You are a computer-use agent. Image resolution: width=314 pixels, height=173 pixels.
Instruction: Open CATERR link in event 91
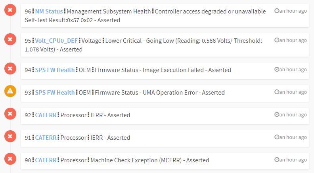click(46, 138)
